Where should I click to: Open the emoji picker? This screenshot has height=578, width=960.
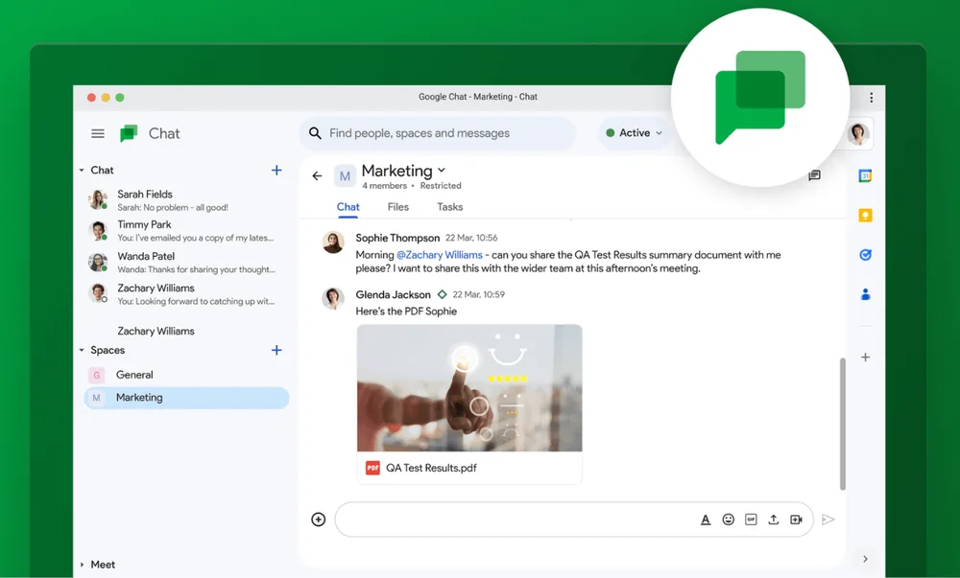(x=728, y=520)
